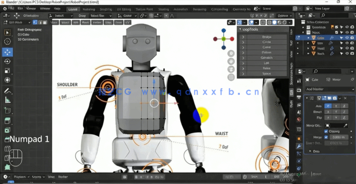This screenshot has width=356, height=184.
Task: Expand the Circle row in LoopTools
Action: (243, 42)
